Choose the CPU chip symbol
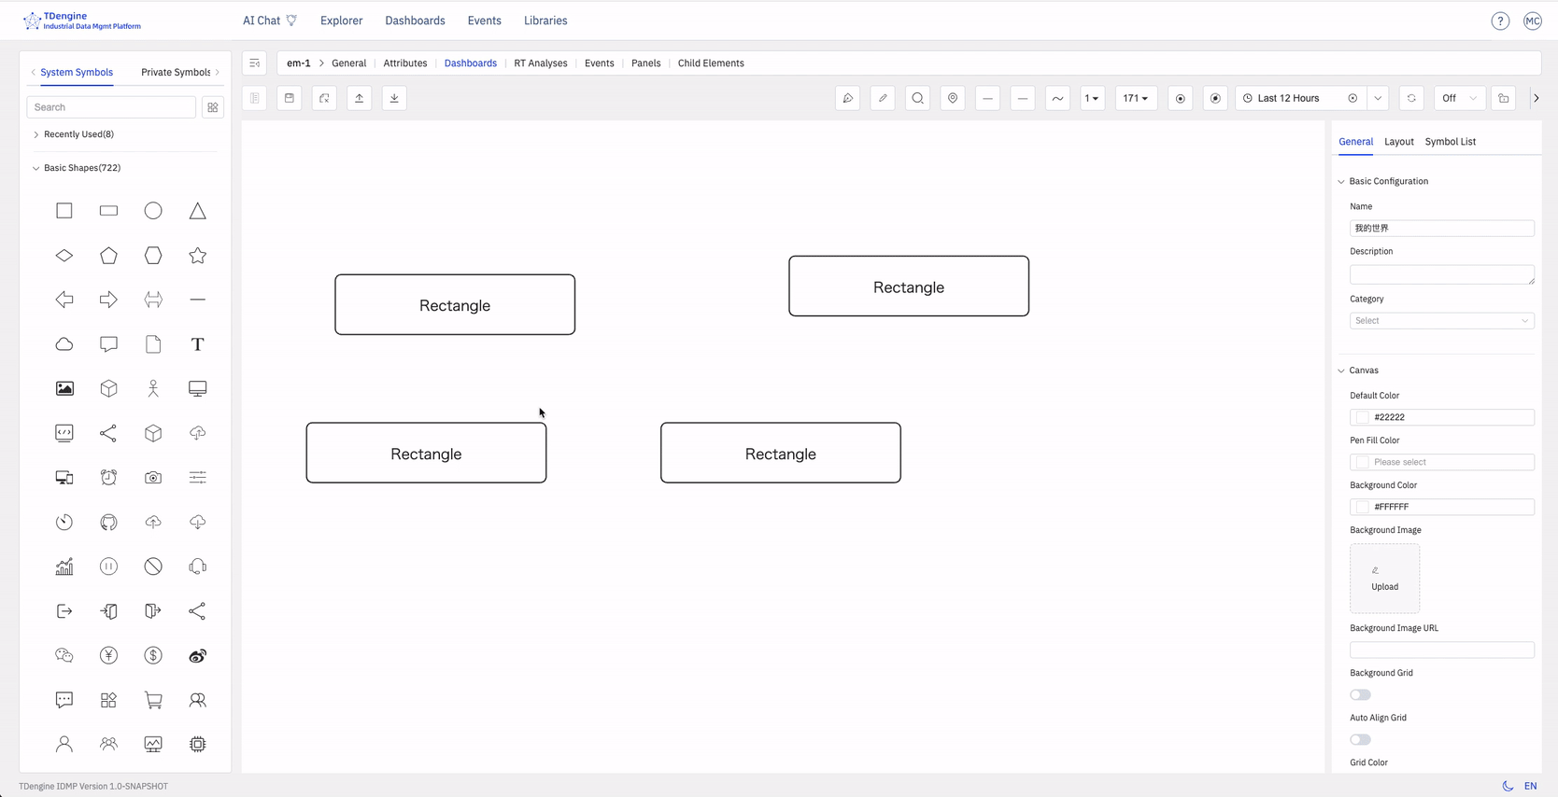Screen dimensions: 1558x797 click(197, 744)
